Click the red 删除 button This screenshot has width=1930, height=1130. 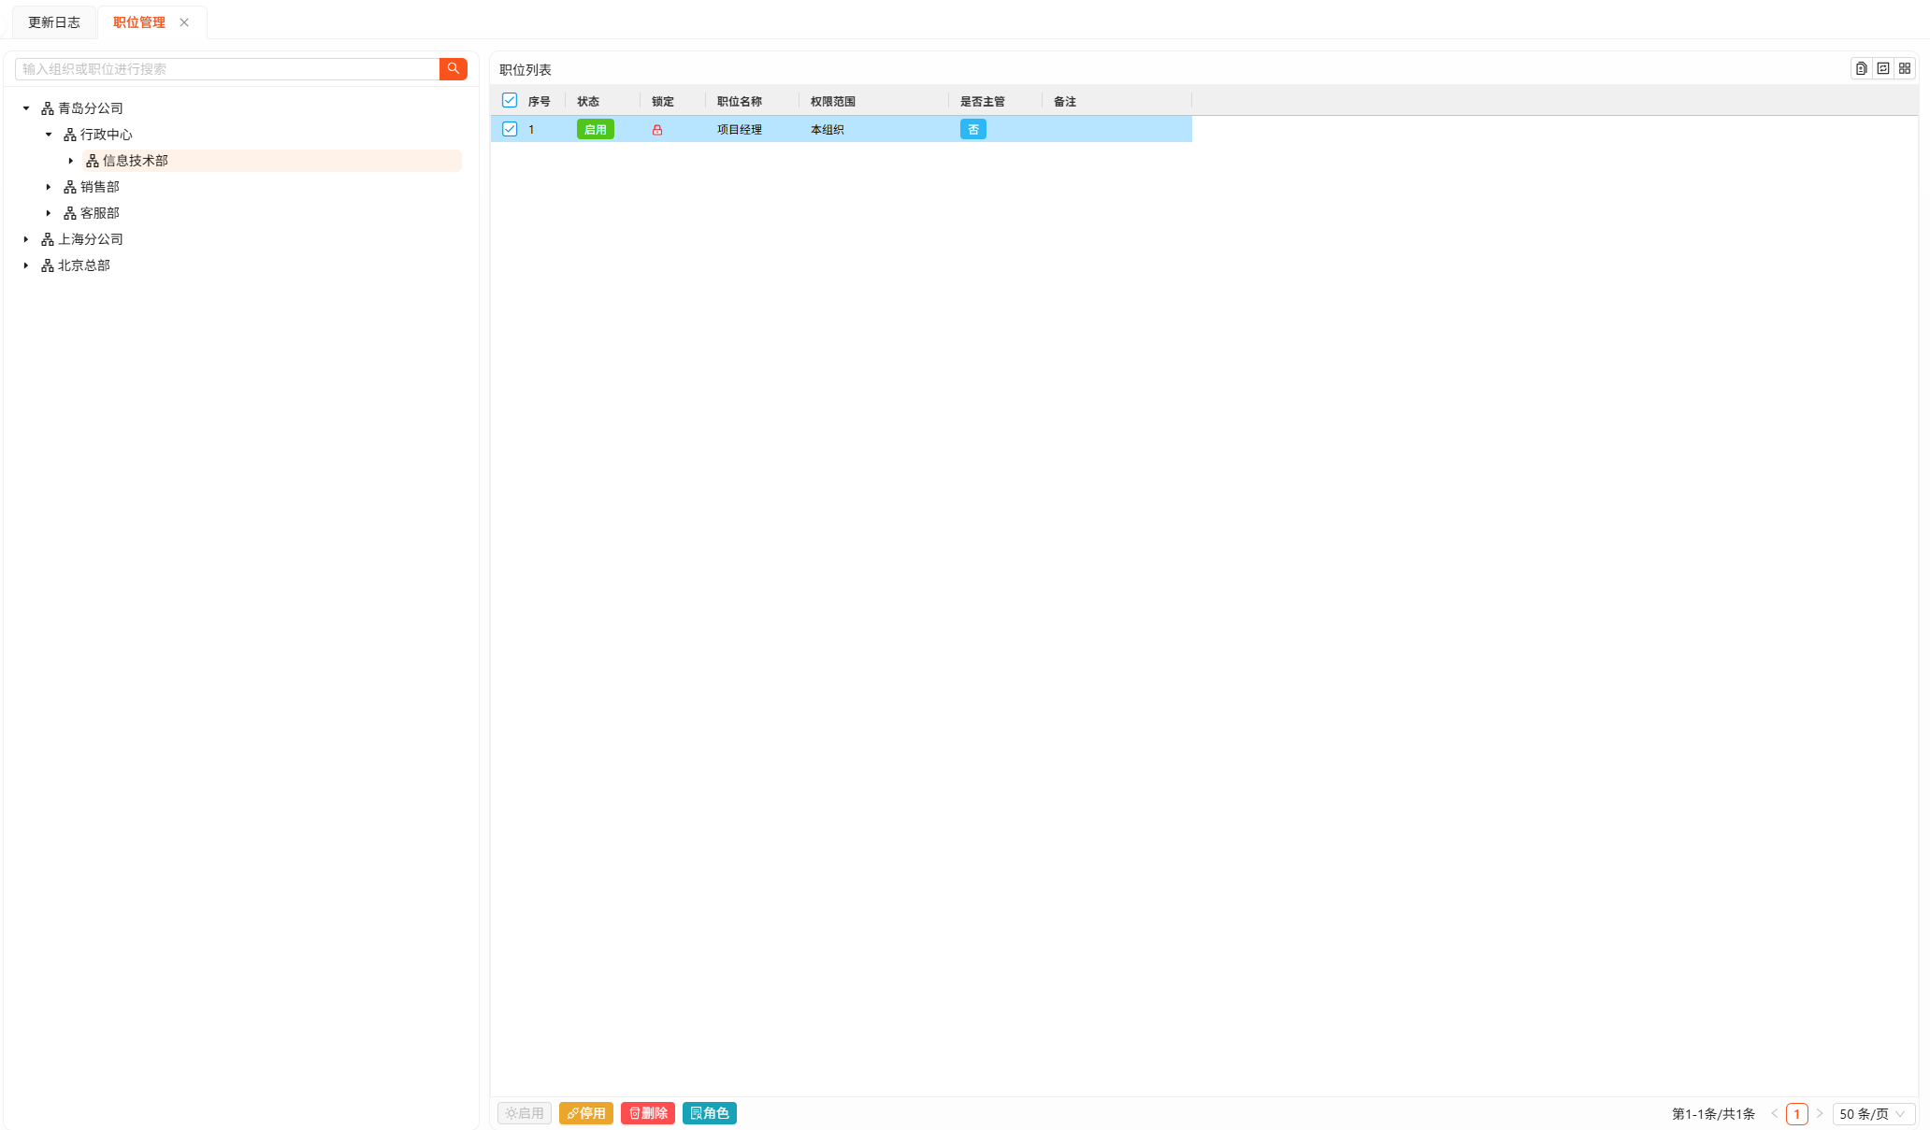pos(647,1113)
